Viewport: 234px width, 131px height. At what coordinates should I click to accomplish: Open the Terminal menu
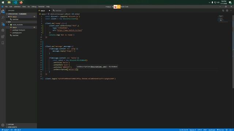tap(41, 7)
